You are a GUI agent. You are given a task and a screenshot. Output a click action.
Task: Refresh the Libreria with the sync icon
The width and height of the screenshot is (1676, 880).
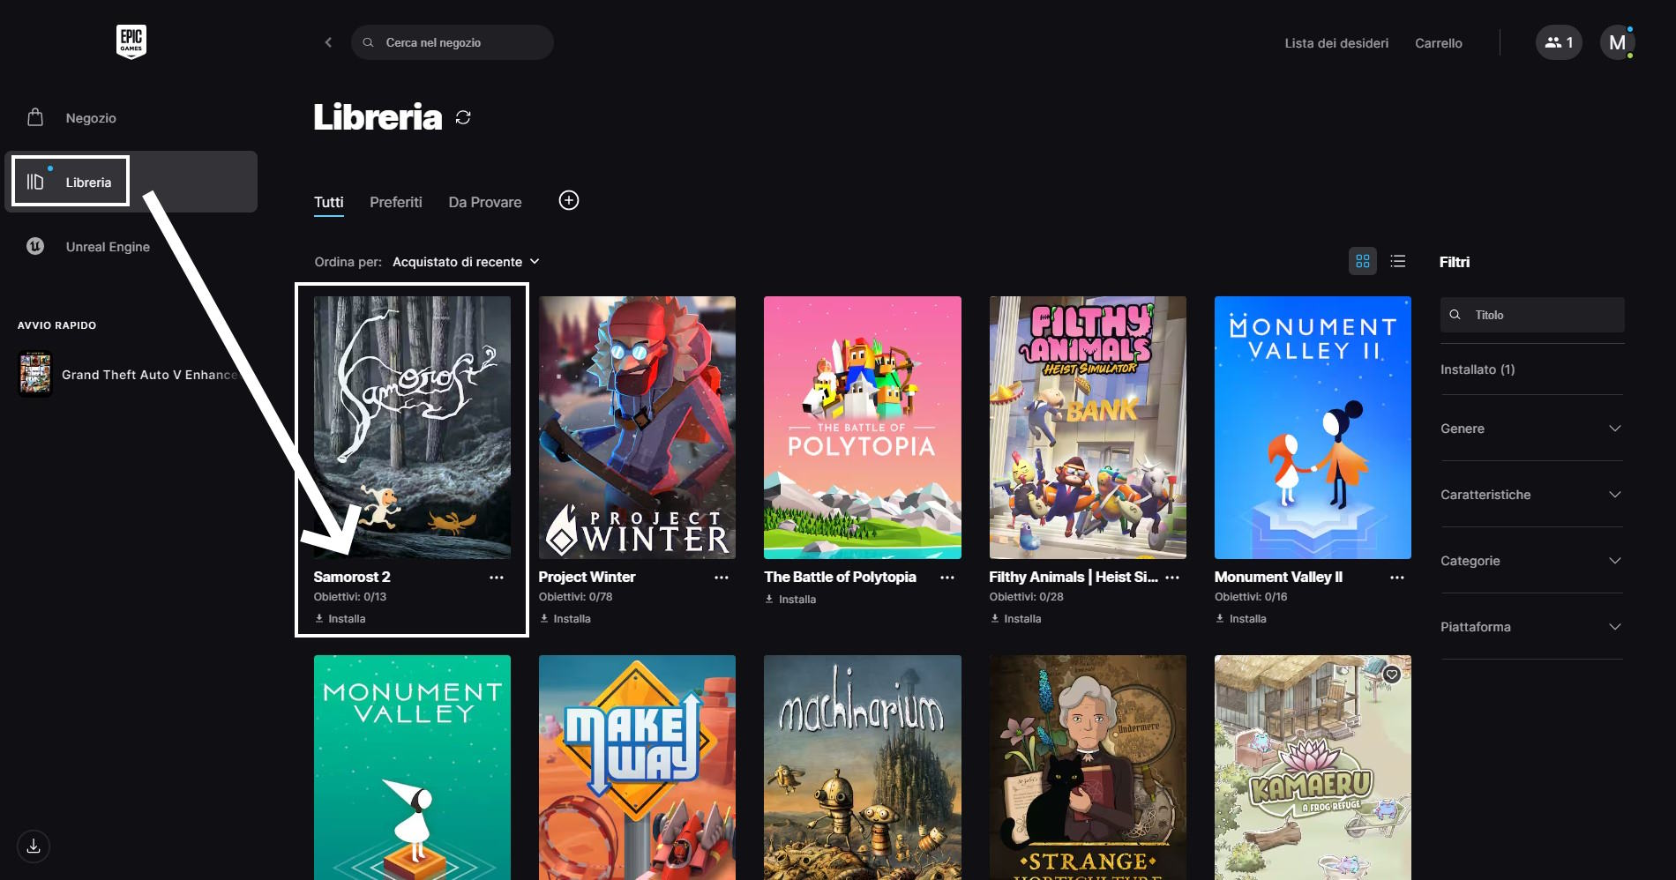[x=463, y=117]
